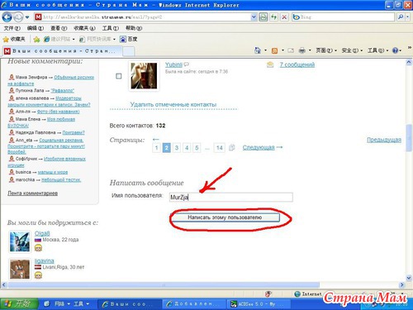Select the Страна Мам browser tab
The height and width of the screenshot is (310, 413).
[62, 51]
